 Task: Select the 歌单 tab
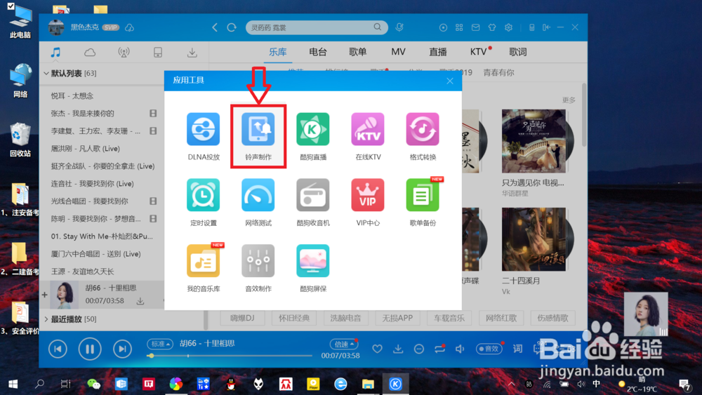click(358, 52)
